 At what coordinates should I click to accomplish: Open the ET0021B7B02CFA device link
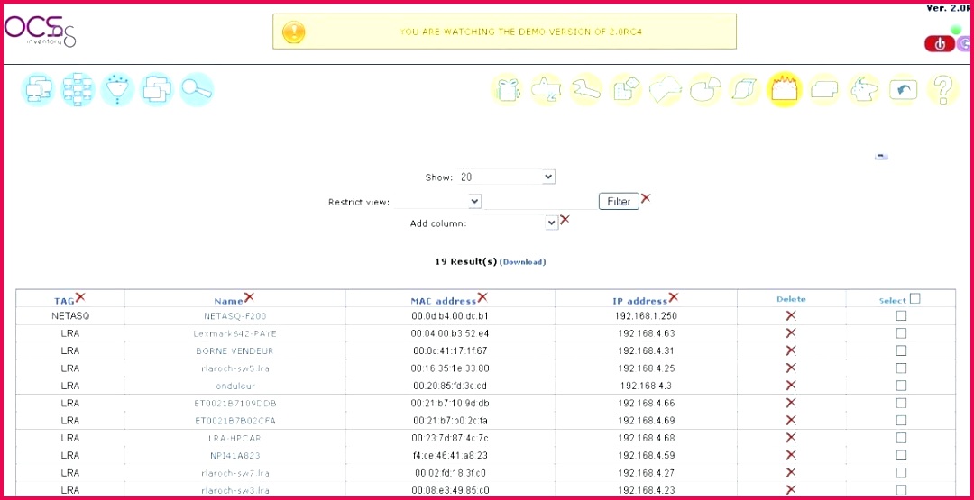click(x=234, y=420)
